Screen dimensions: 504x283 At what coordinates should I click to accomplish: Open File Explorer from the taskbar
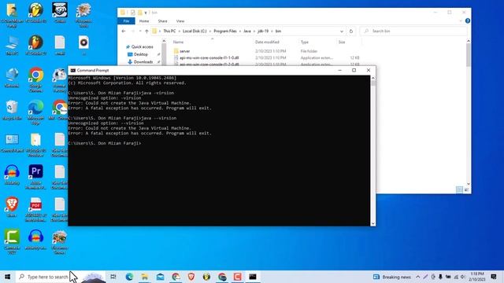[x=145, y=277]
